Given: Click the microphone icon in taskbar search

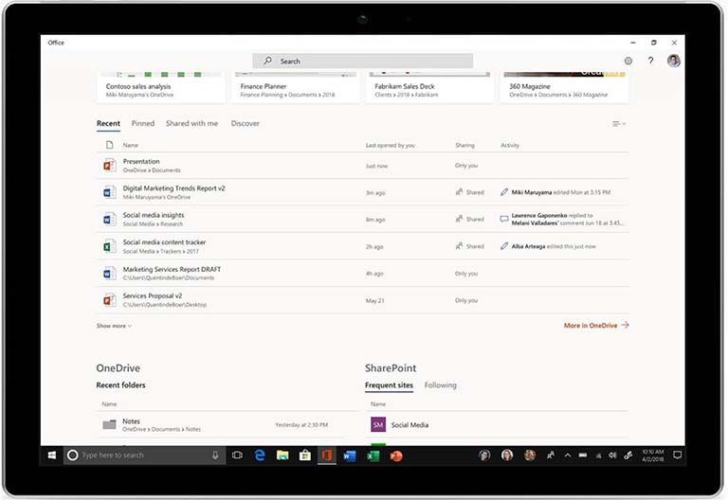Looking at the screenshot, I should 215,455.
